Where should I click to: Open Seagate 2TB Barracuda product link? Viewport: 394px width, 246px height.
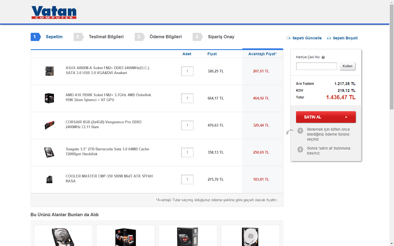[108, 152]
